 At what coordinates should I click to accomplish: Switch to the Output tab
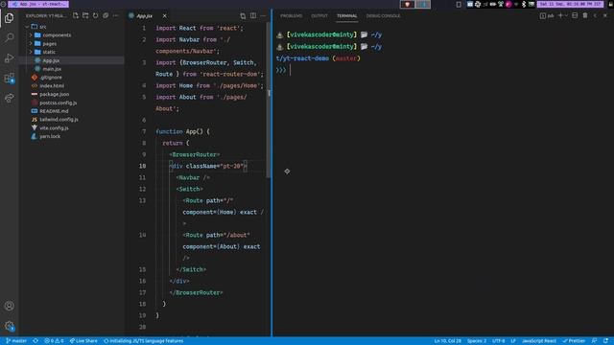(x=319, y=16)
